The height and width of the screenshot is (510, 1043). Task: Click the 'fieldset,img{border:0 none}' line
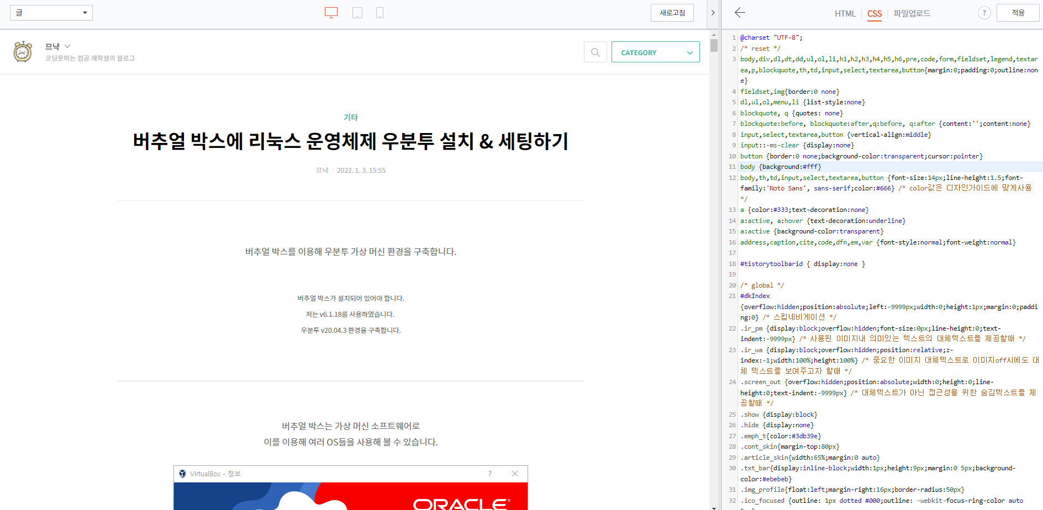pyautogui.click(x=790, y=92)
